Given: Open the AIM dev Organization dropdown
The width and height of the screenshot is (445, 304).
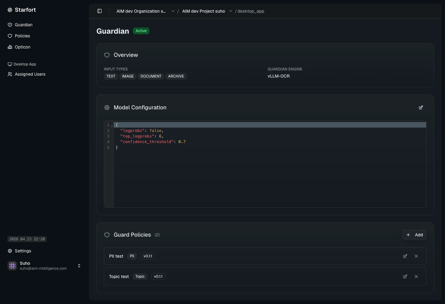Looking at the screenshot, I should click(173, 11).
